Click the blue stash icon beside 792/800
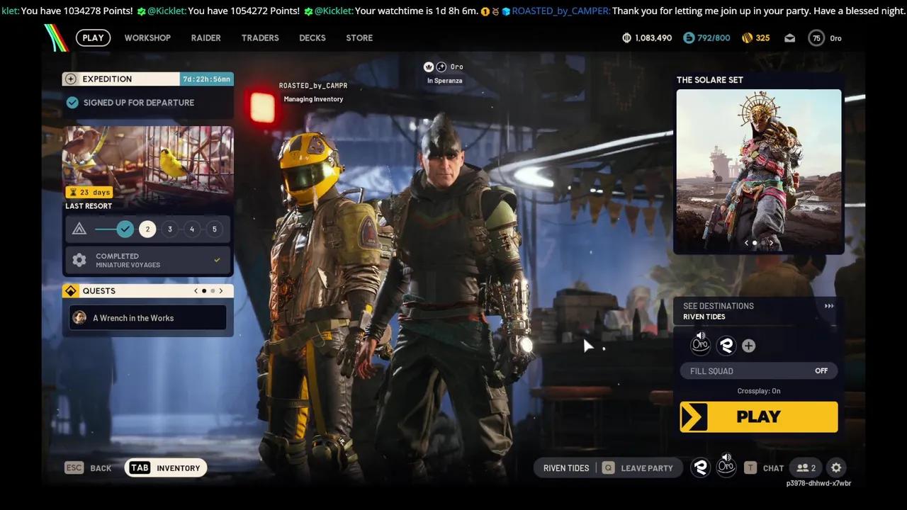 tap(689, 38)
